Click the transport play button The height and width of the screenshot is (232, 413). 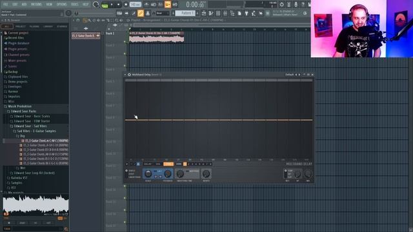tap(112, 5)
